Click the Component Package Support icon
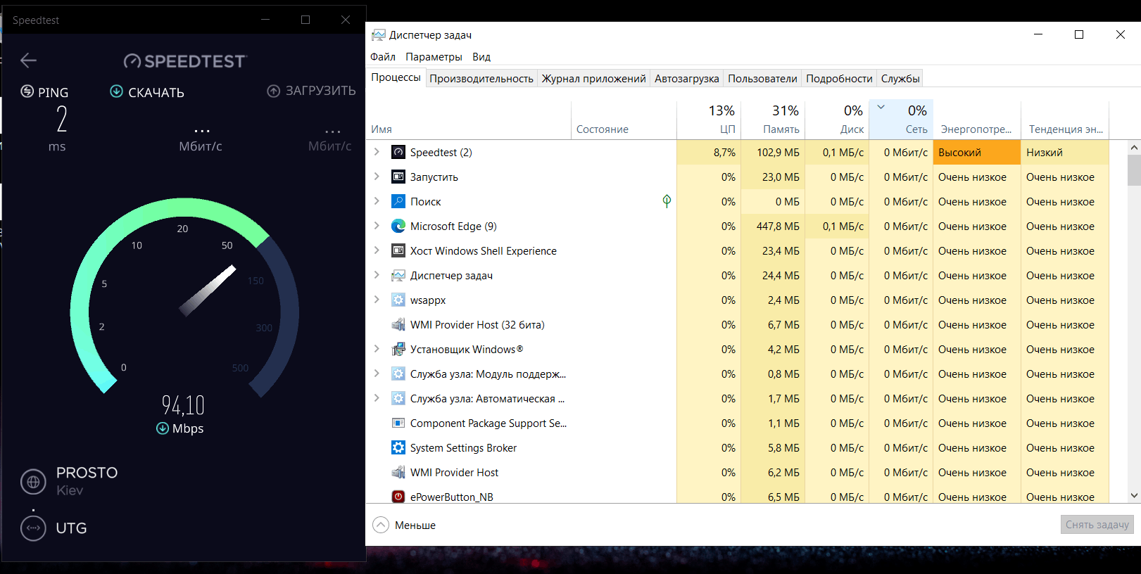Screen dimensions: 1141x574 (398, 423)
